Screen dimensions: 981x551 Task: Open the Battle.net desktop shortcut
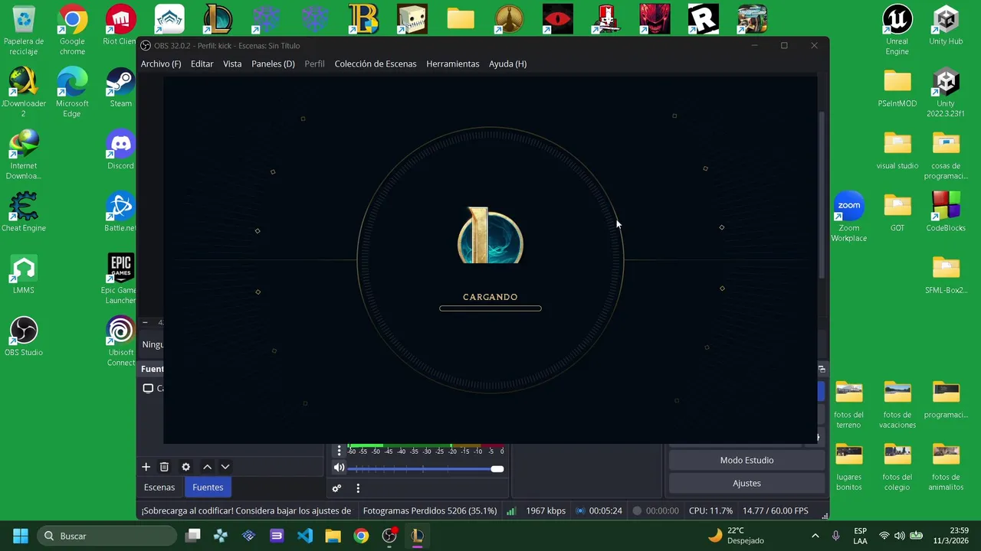[120, 212]
